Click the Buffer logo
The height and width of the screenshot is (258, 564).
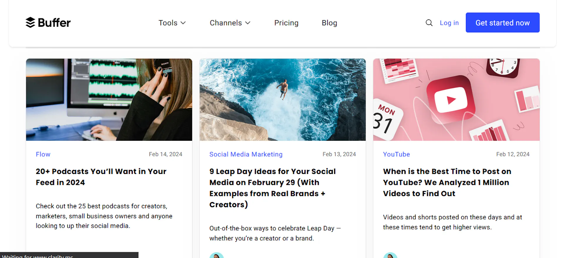tap(48, 23)
